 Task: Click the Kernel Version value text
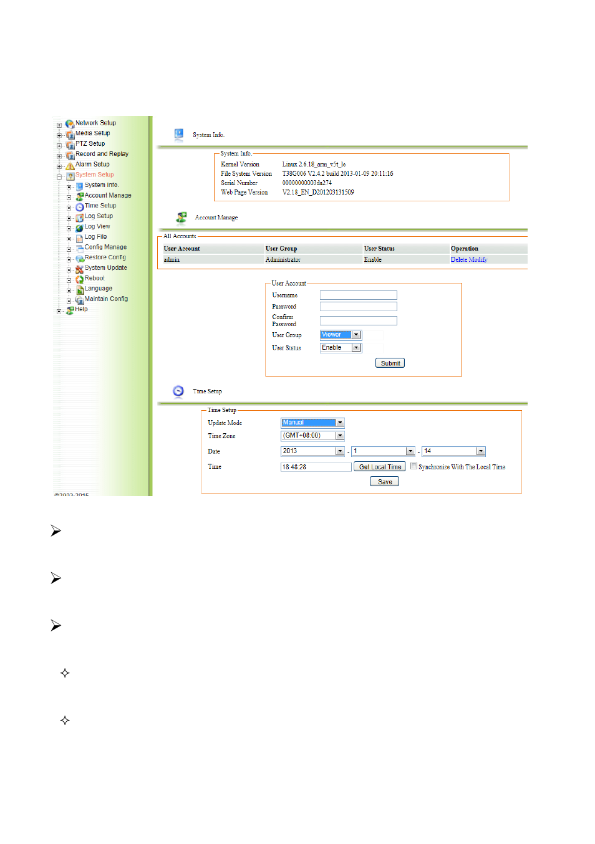point(314,165)
